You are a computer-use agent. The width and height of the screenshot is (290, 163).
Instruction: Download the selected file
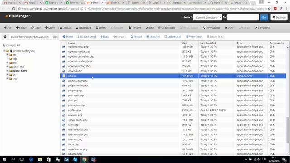click(x=83, y=28)
